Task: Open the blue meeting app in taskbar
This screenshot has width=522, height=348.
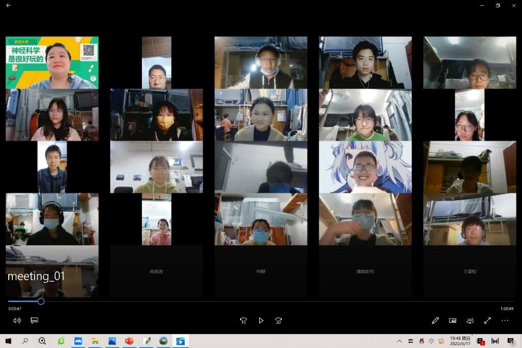Action: point(78,341)
